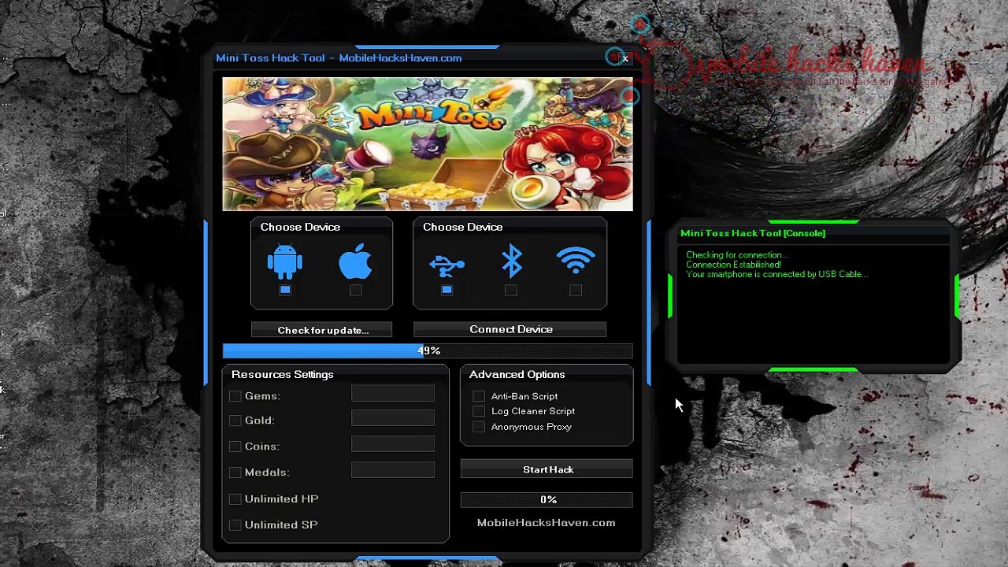Toggle the USB connection checkbox
Image resolution: width=1008 pixels, height=567 pixels.
(x=447, y=290)
